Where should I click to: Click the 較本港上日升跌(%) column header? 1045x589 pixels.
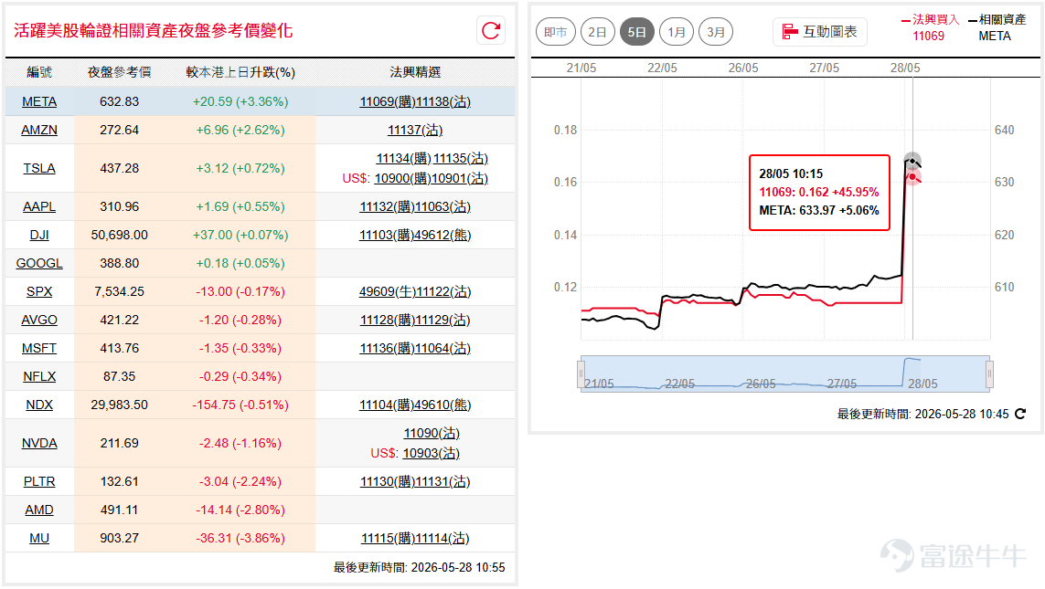pyautogui.click(x=240, y=72)
